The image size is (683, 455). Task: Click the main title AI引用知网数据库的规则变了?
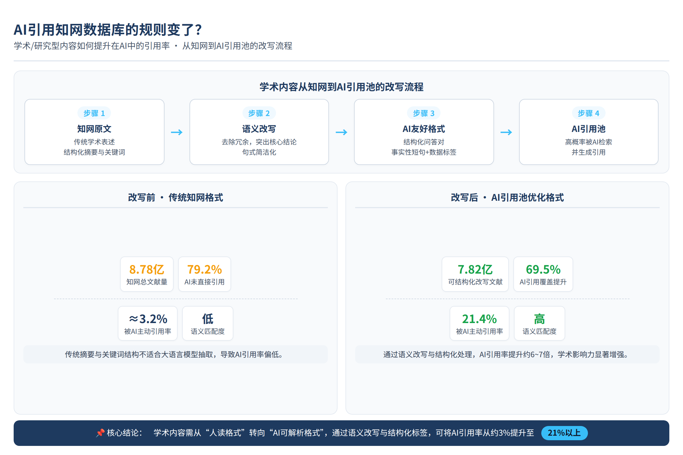coord(108,30)
